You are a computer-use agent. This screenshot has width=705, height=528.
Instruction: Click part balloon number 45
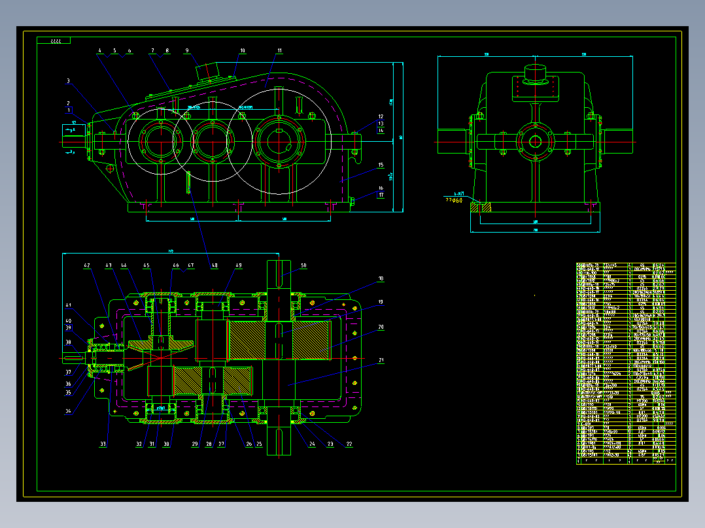click(146, 265)
